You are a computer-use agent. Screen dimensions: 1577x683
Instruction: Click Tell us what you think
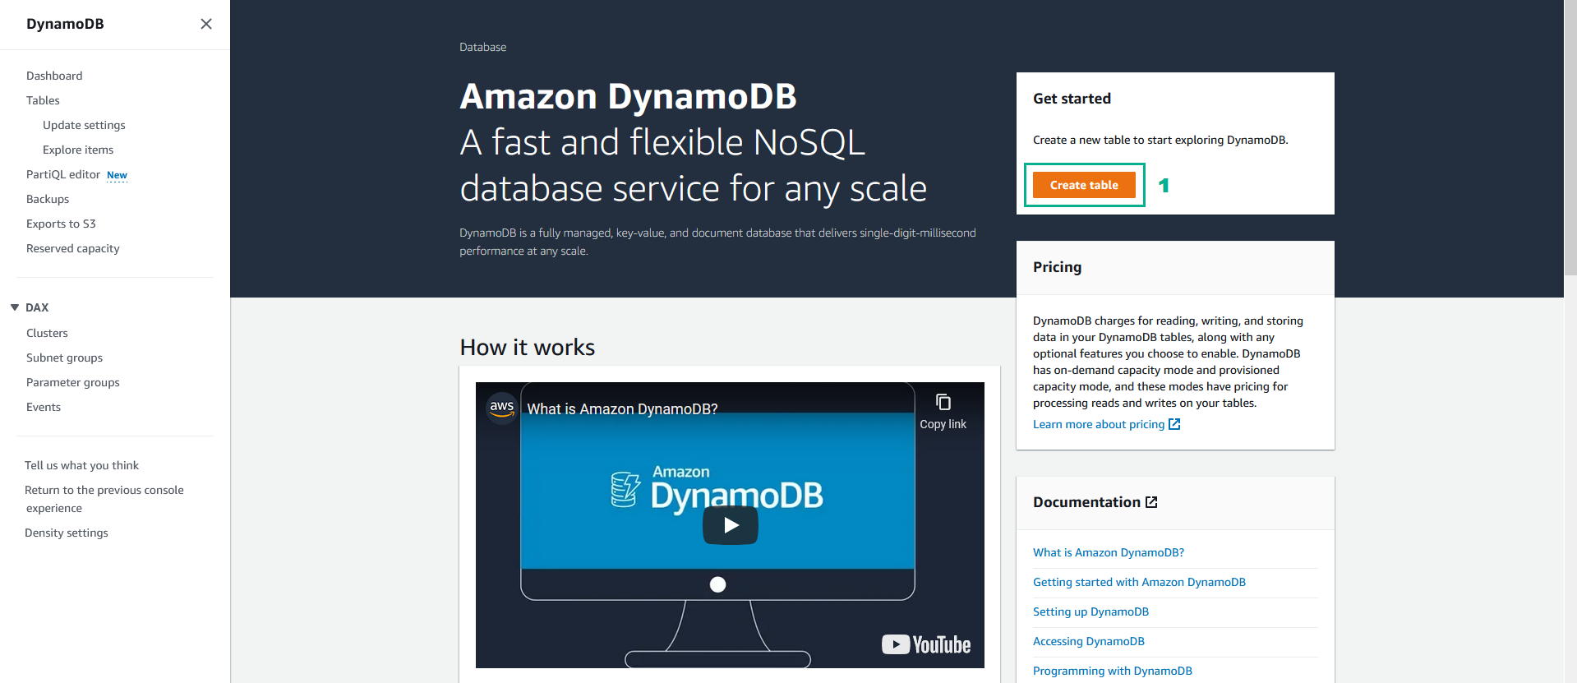coord(81,465)
